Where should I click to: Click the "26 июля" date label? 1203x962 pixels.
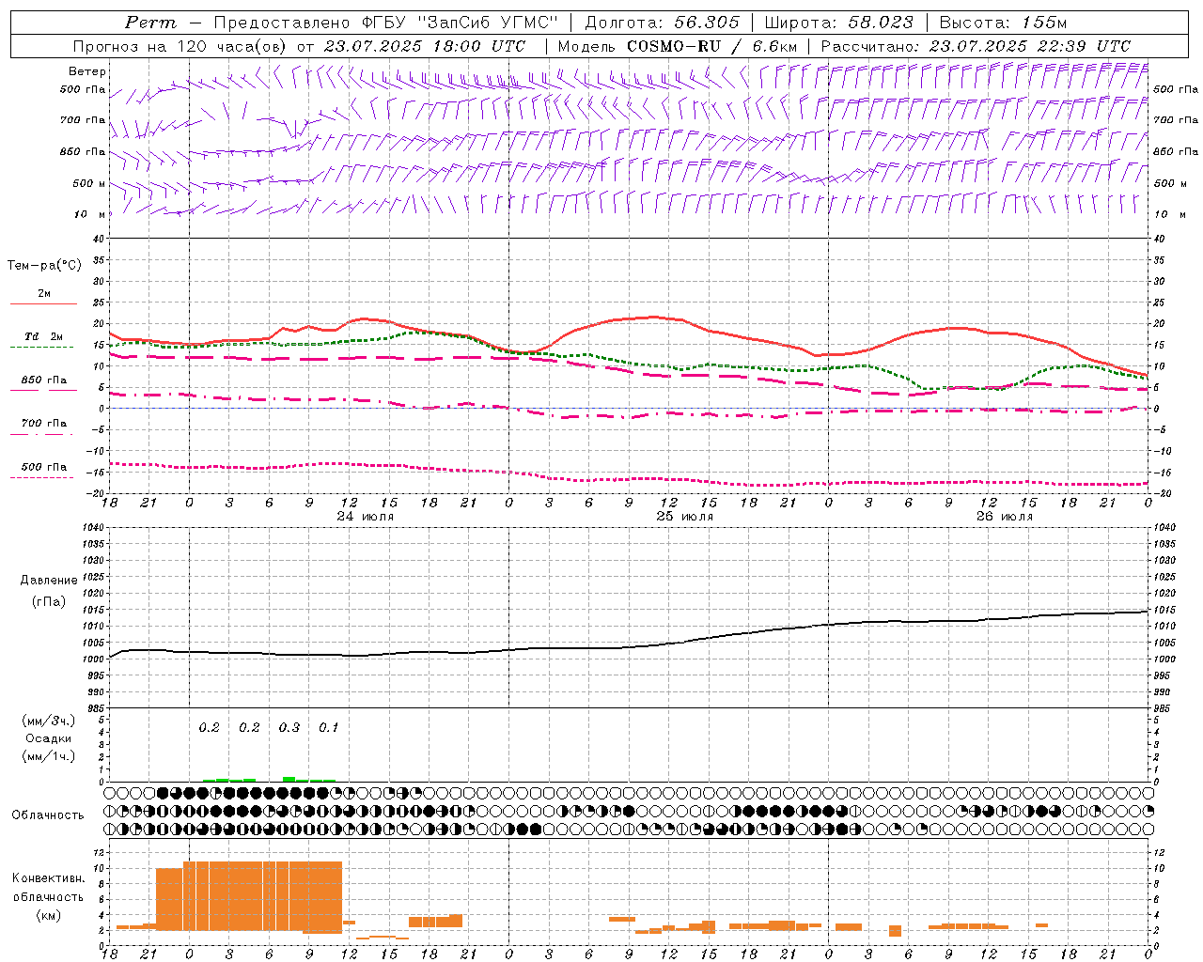[1005, 517]
